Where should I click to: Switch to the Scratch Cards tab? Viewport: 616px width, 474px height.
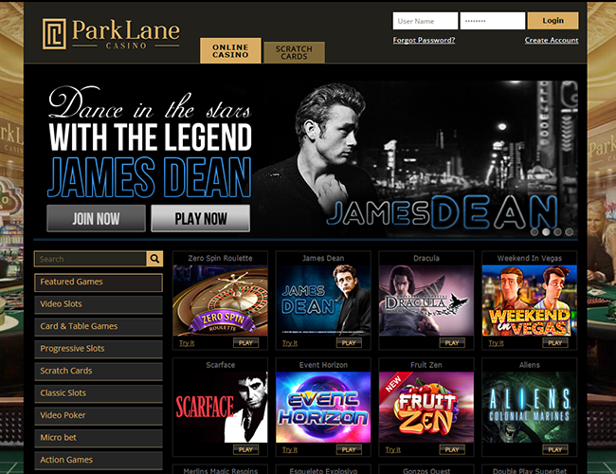(x=294, y=52)
